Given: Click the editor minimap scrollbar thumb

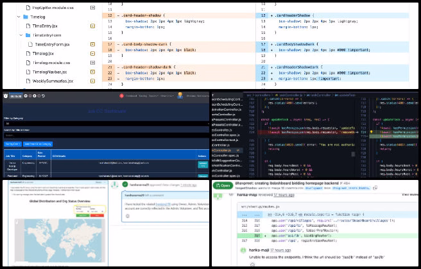Looking at the screenshot, I should pos(353,154).
